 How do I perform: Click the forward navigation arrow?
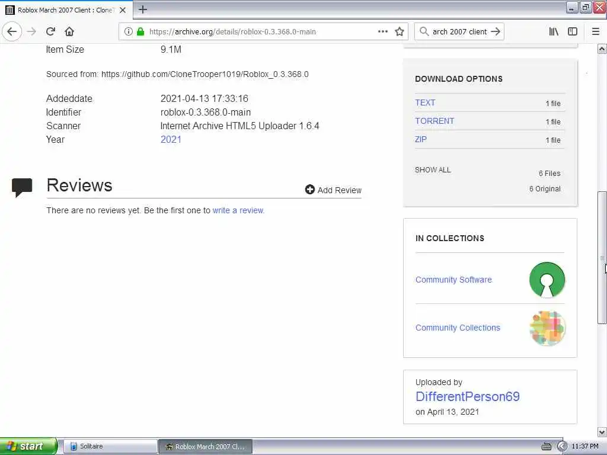coord(32,32)
